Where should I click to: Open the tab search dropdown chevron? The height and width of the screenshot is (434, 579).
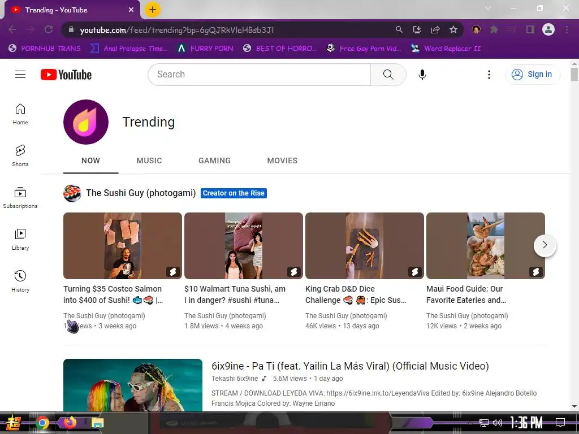pyautogui.click(x=488, y=8)
